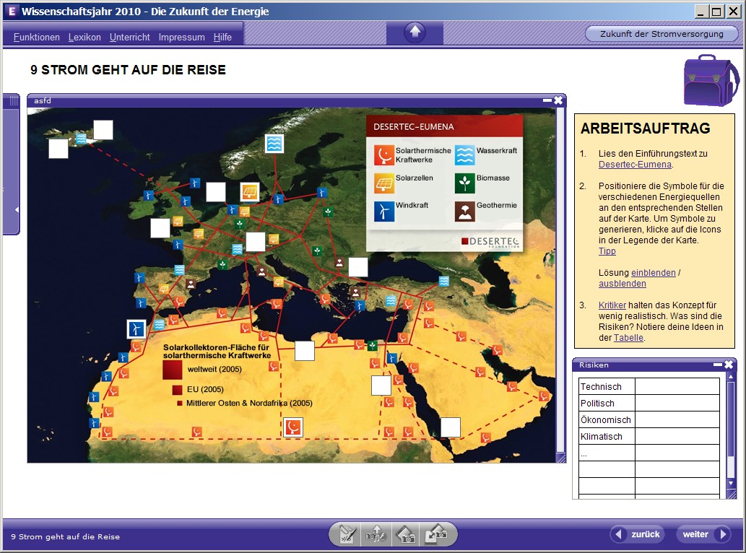746x553 pixels.
Task: Minimize the asfd map panel
Action: [547, 100]
